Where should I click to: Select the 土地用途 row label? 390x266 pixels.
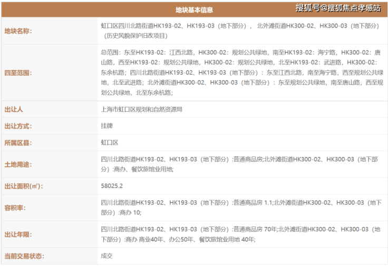(18, 164)
